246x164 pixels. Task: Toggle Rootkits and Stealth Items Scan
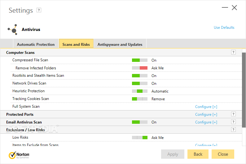139,76
